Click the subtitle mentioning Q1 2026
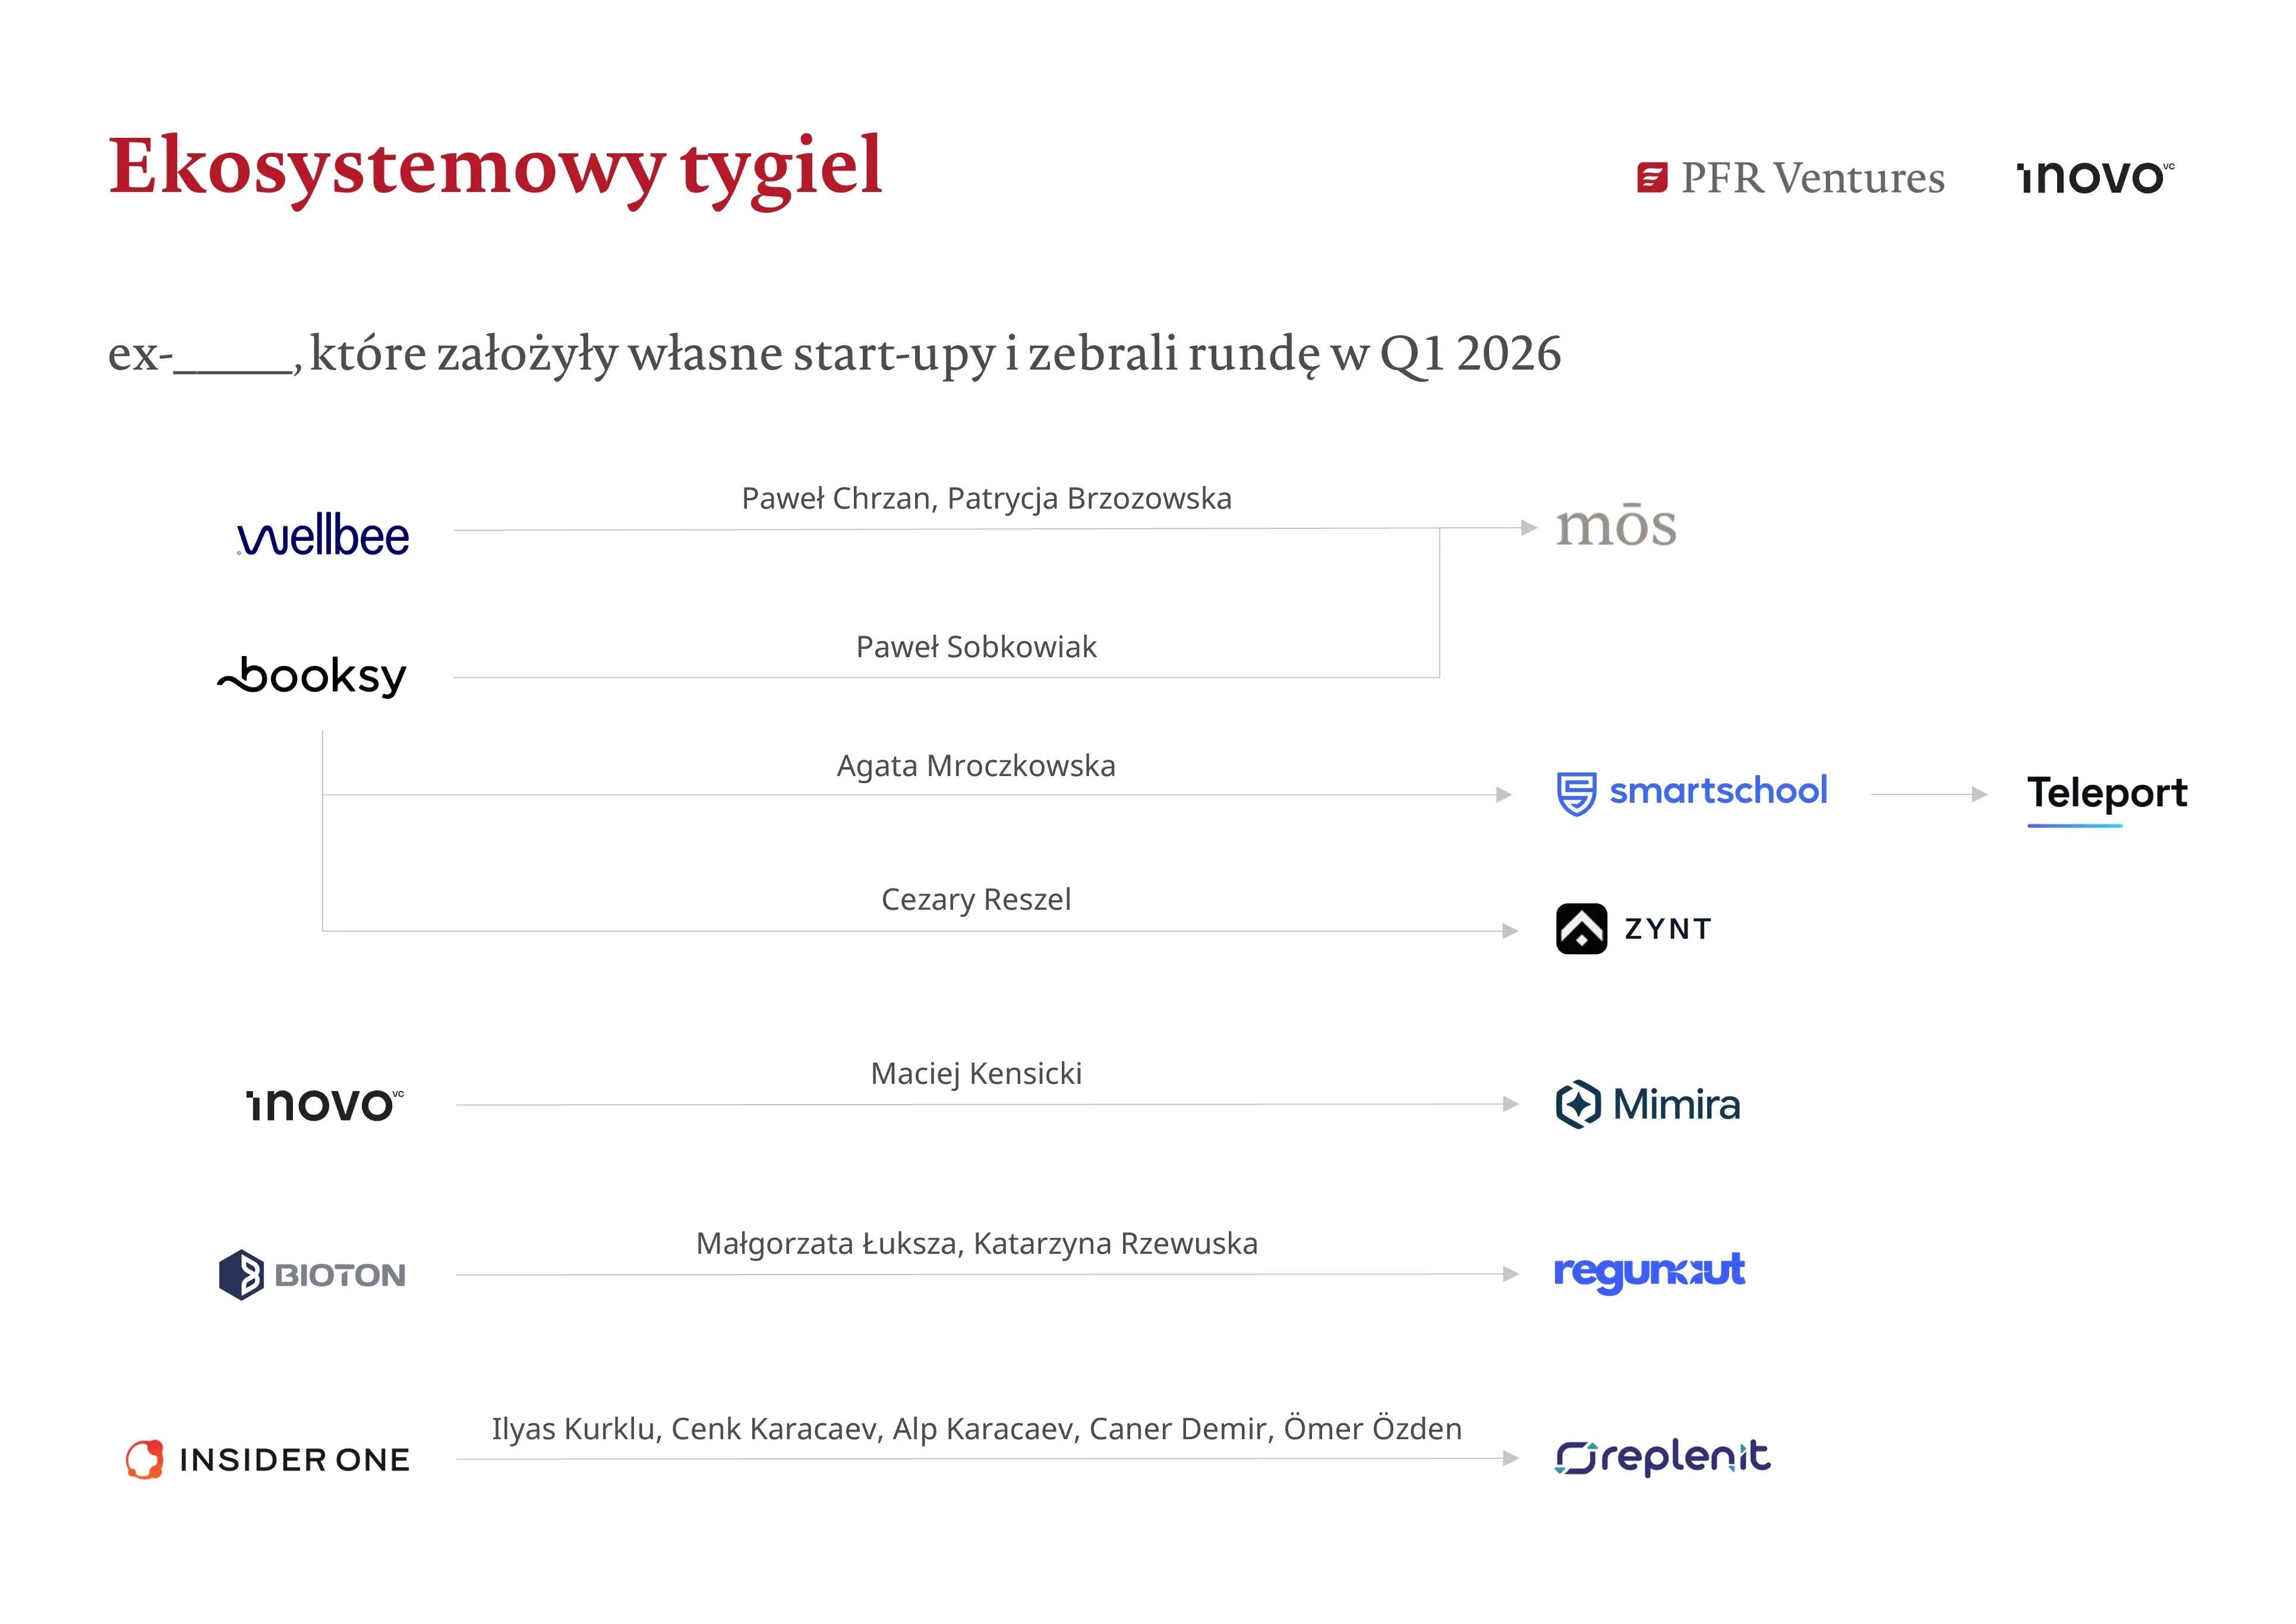Image resolution: width=2296 pixels, height=1624 pixels. (834, 353)
